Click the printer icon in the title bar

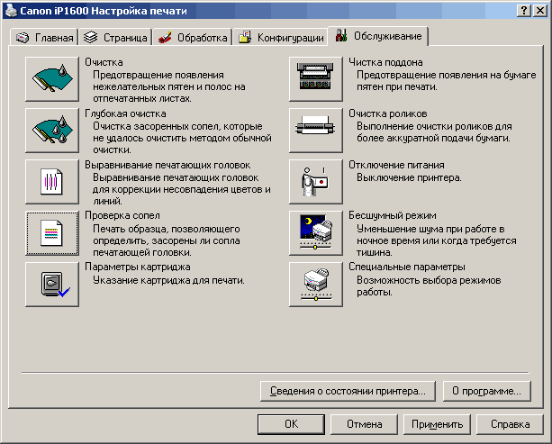pyautogui.click(x=11, y=11)
